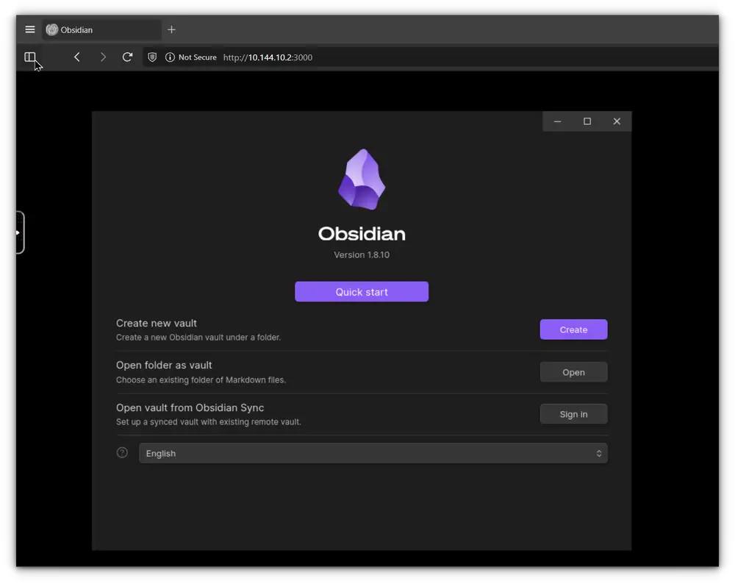Click the help question mark beside language selector
The image size is (735, 584).
[122, 452]
